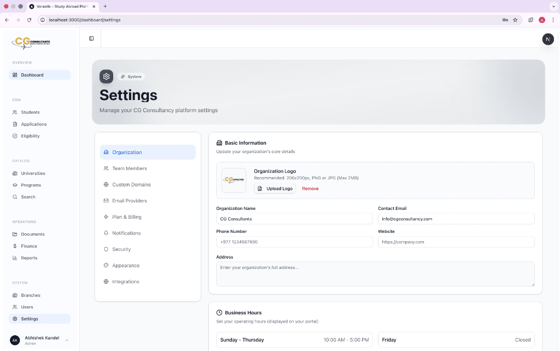Click the Organization Name input field

[x=294, y=219]
